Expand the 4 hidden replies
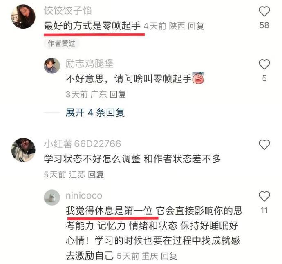 pos(95,113)
